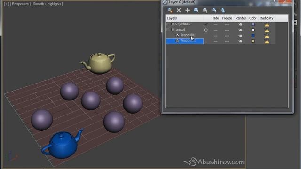Viewport: 301px width, 169px height.
Task: Click the dialog icon left of the Layer: 0 (default) title
Action: (x=165, y=2)
